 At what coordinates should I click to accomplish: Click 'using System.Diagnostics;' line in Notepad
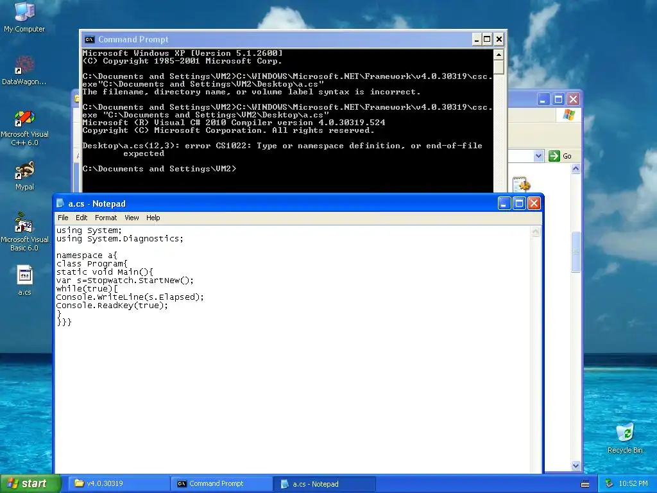[120, 239]
